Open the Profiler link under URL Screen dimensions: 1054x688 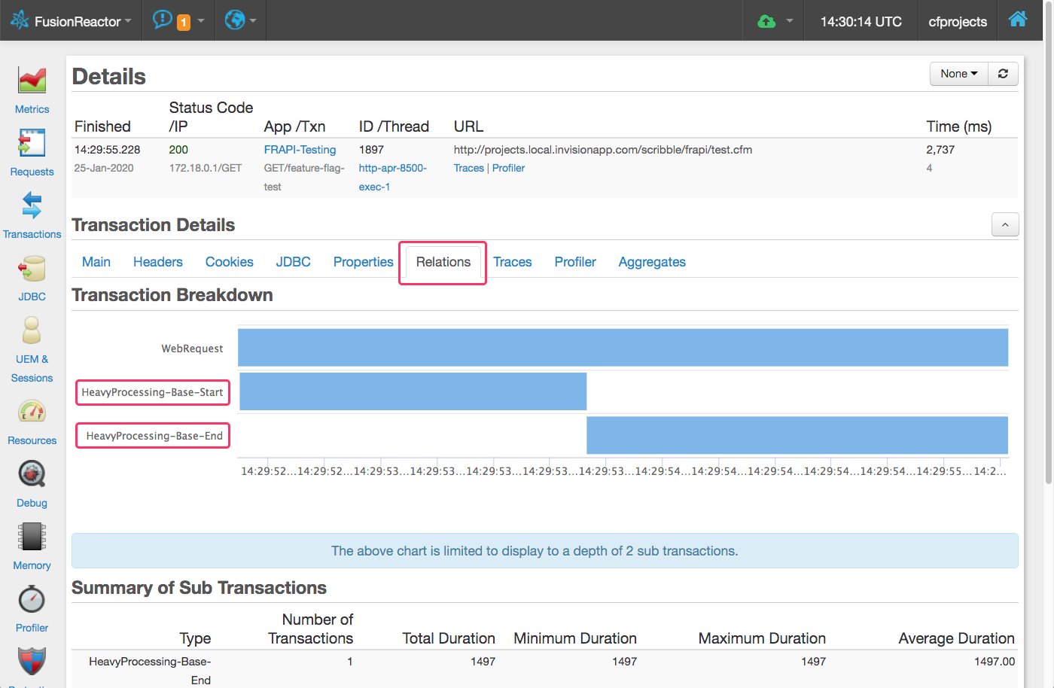[508, 168]
